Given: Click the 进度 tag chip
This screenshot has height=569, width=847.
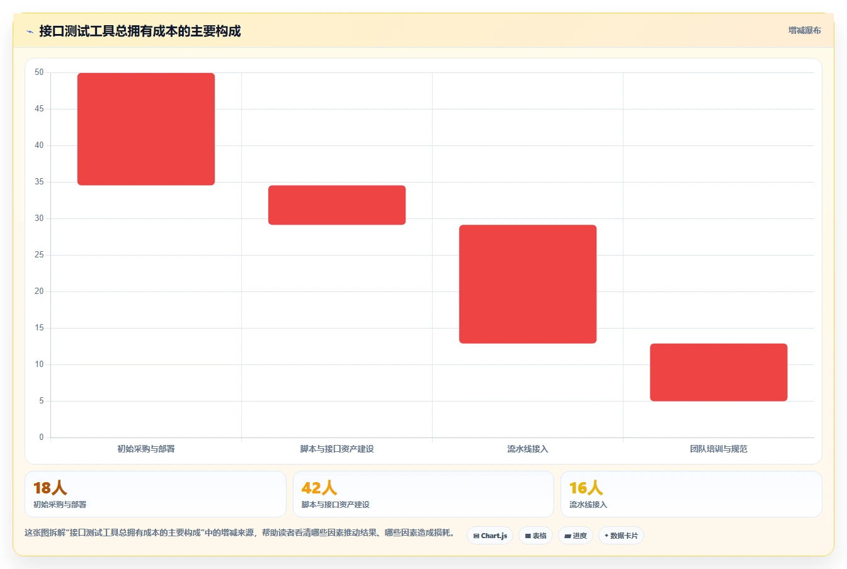Looking at the screenshot, I should pyautogui.click(x=576, y=536).
